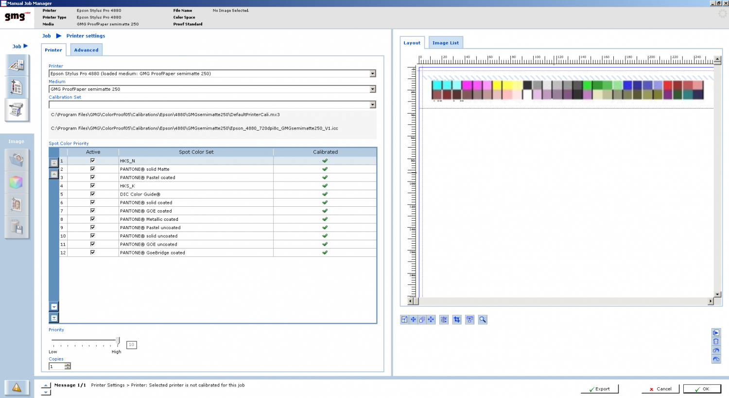The width and height of the screenshot is (729, 398).
Task: Click the delete and save image icon
Action: pos(17,228)
